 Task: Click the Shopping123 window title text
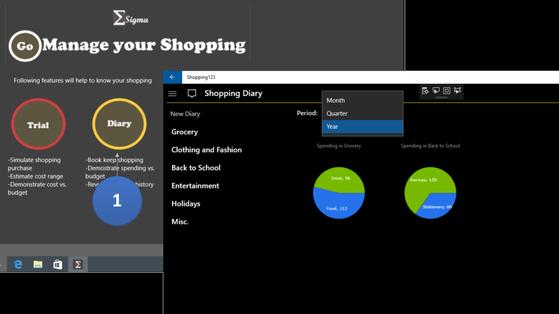[x=201, y=77]
